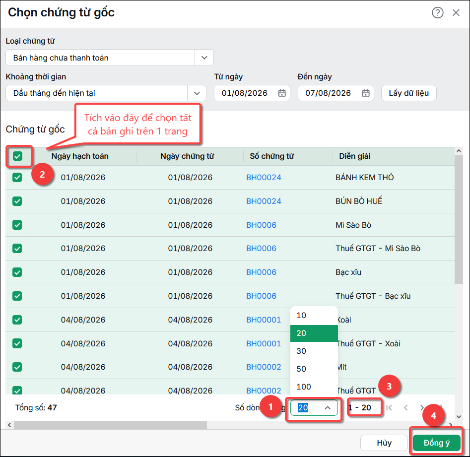This screenshot has height=457, width=470.
Task: Open calendar picker for Từ ngày
Action: tap(282, 93)
